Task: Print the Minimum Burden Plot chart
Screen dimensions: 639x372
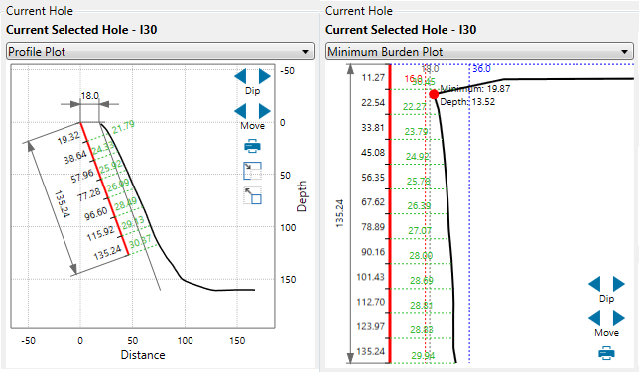Action: tap(606, 353)
